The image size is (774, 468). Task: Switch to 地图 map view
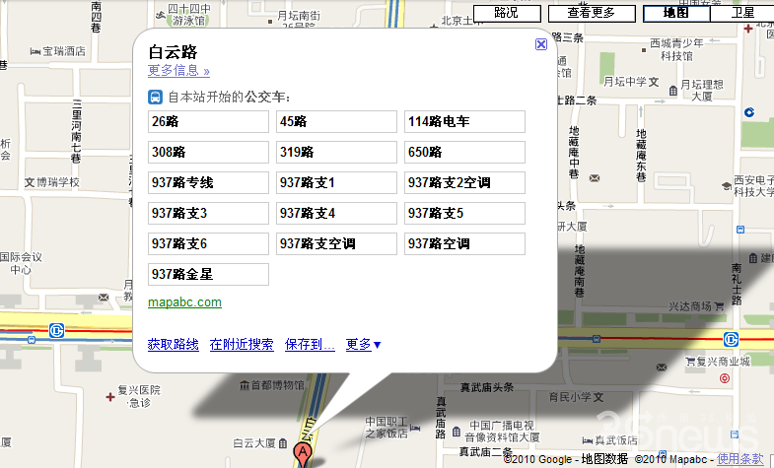(675, 13)
